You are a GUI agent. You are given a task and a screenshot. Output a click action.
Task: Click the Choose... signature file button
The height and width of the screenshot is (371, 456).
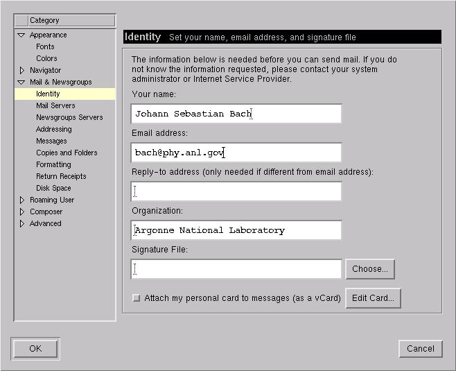point(370,269)
